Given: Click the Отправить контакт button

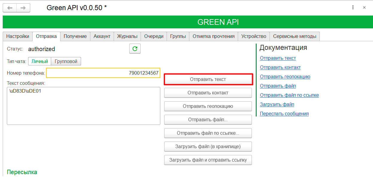Looking at the screenshot, I should click(x=208, y=93).
